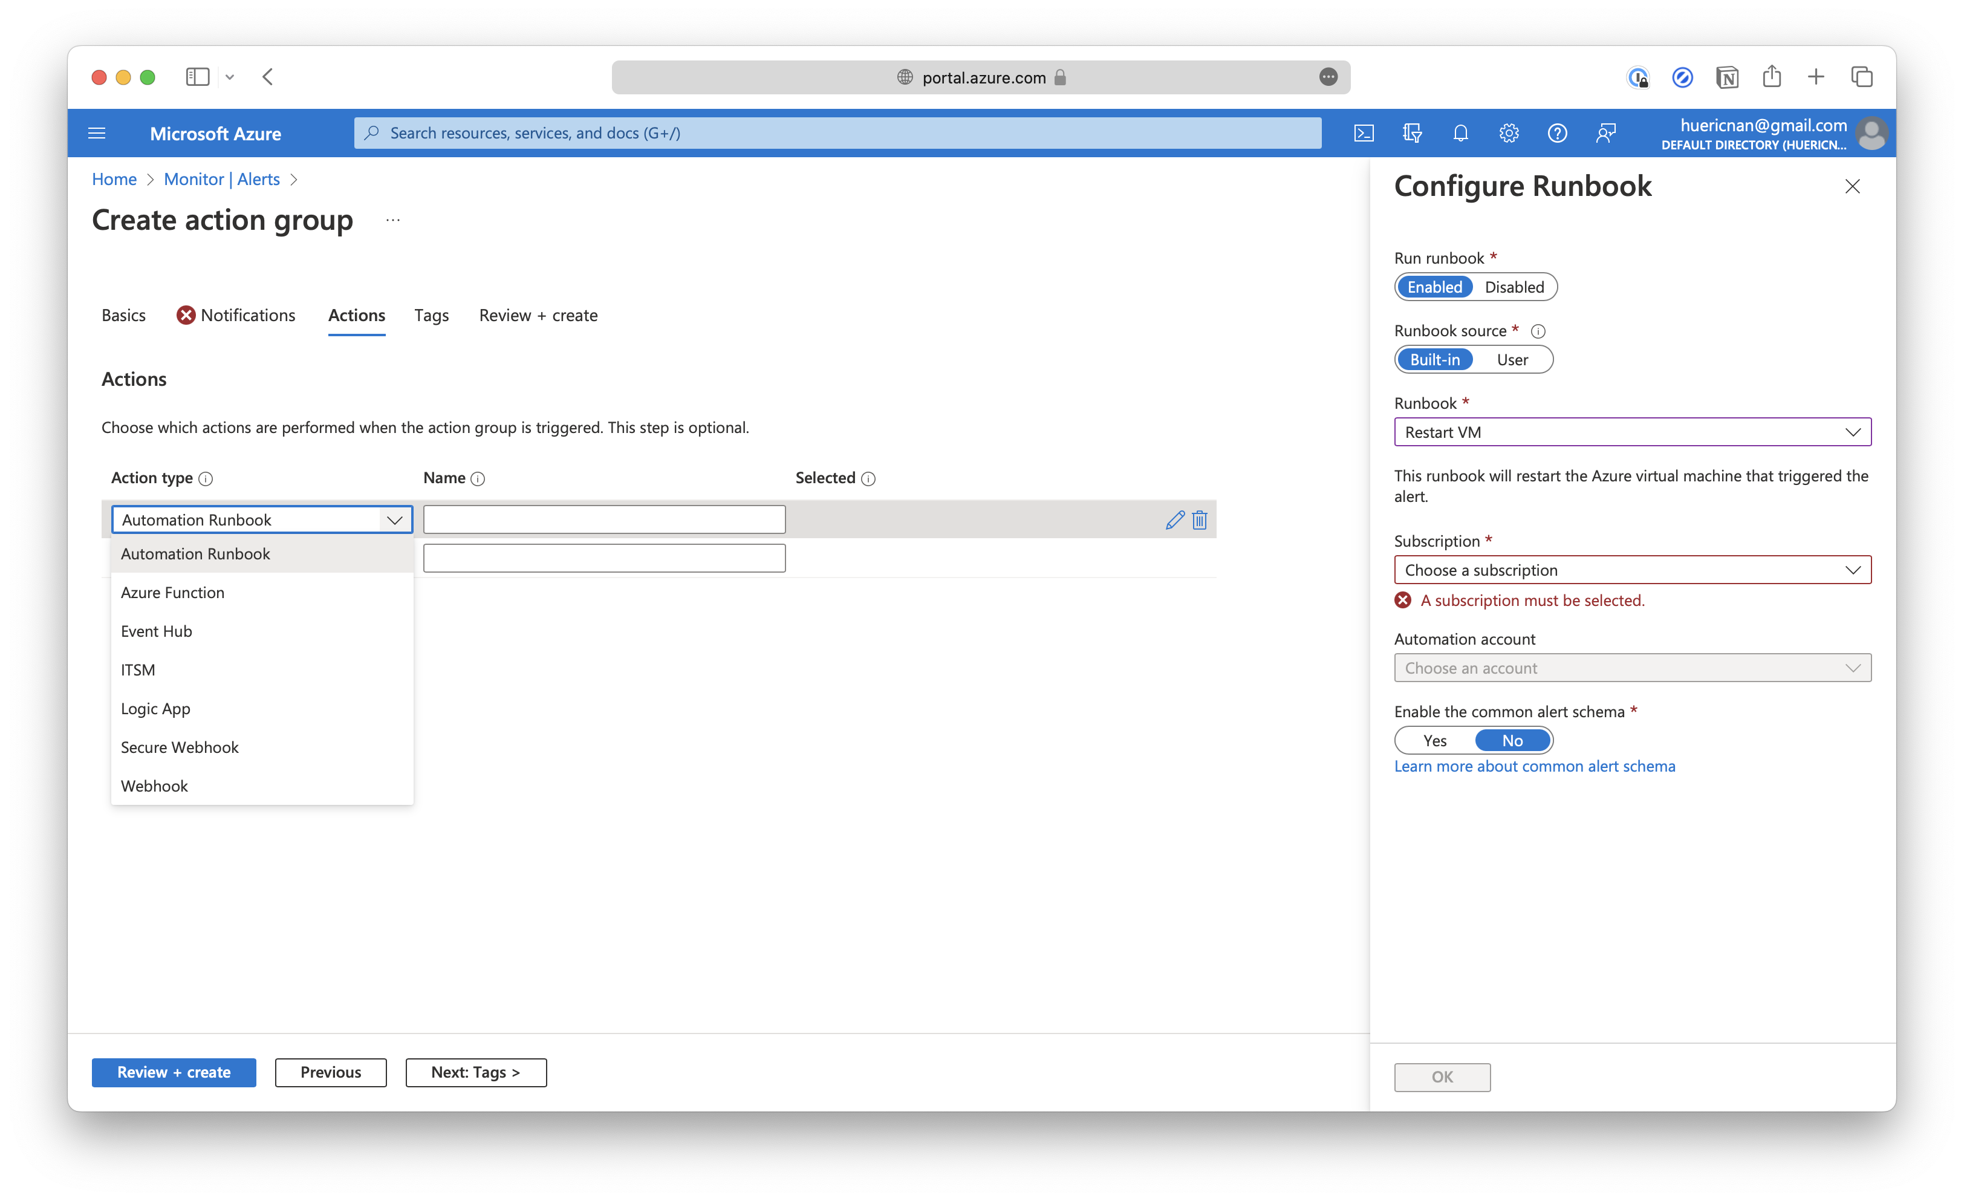1964x1201 pixels.
Task: Choose Webhook action type
Action: click(x=261, y=786)
